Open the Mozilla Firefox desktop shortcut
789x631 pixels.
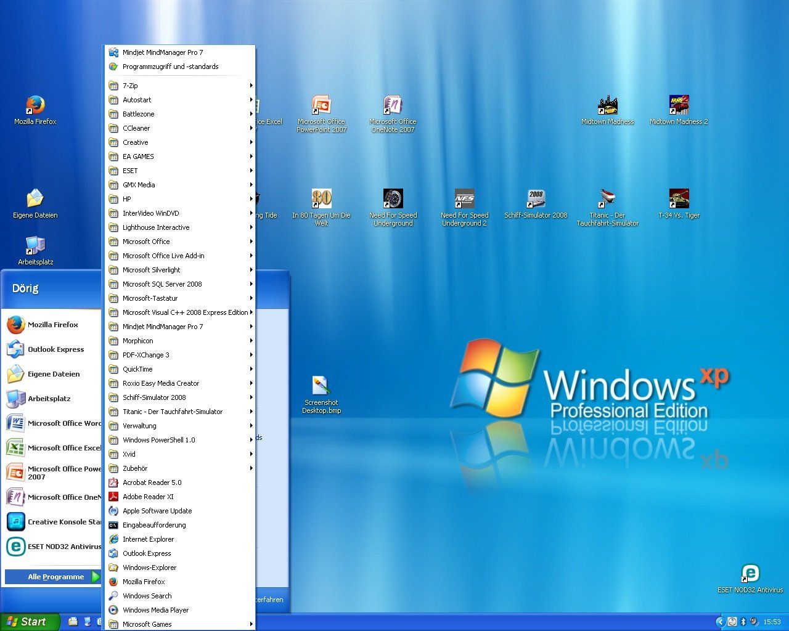click(35, 110)
